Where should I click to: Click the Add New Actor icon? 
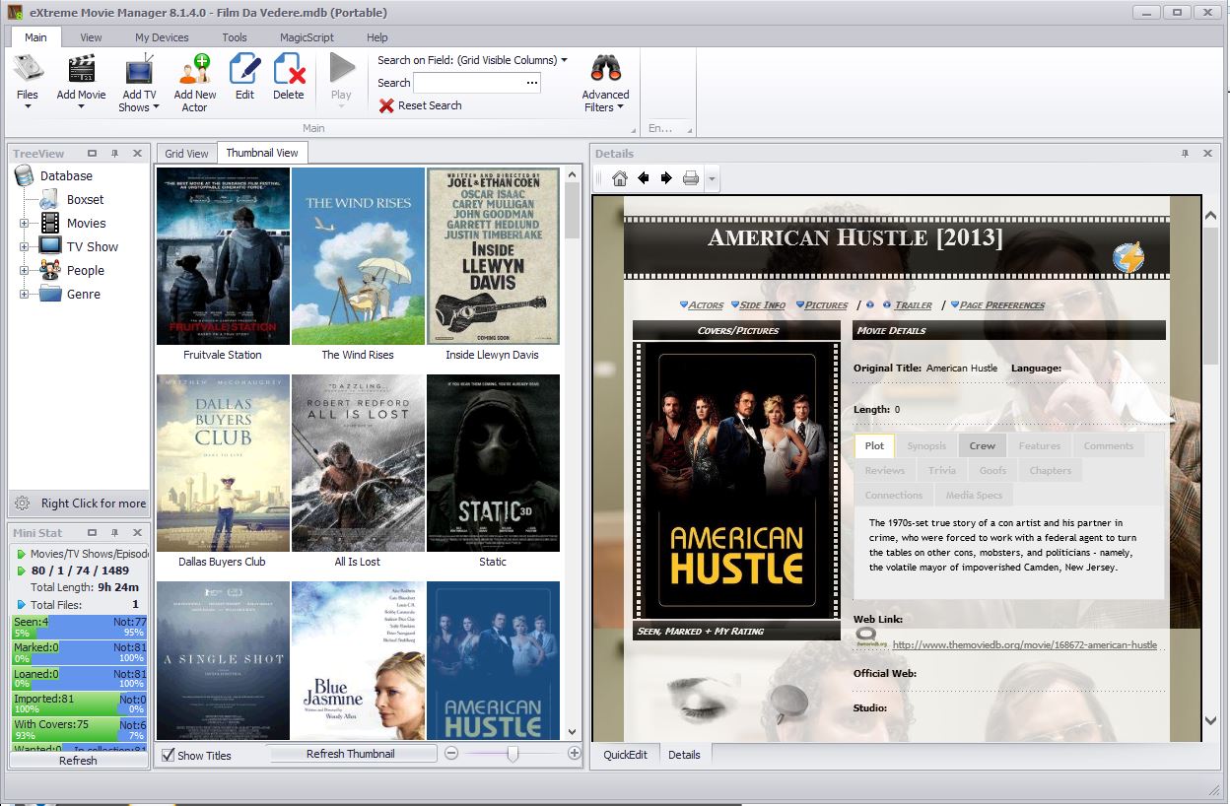[x=195, y=70]
